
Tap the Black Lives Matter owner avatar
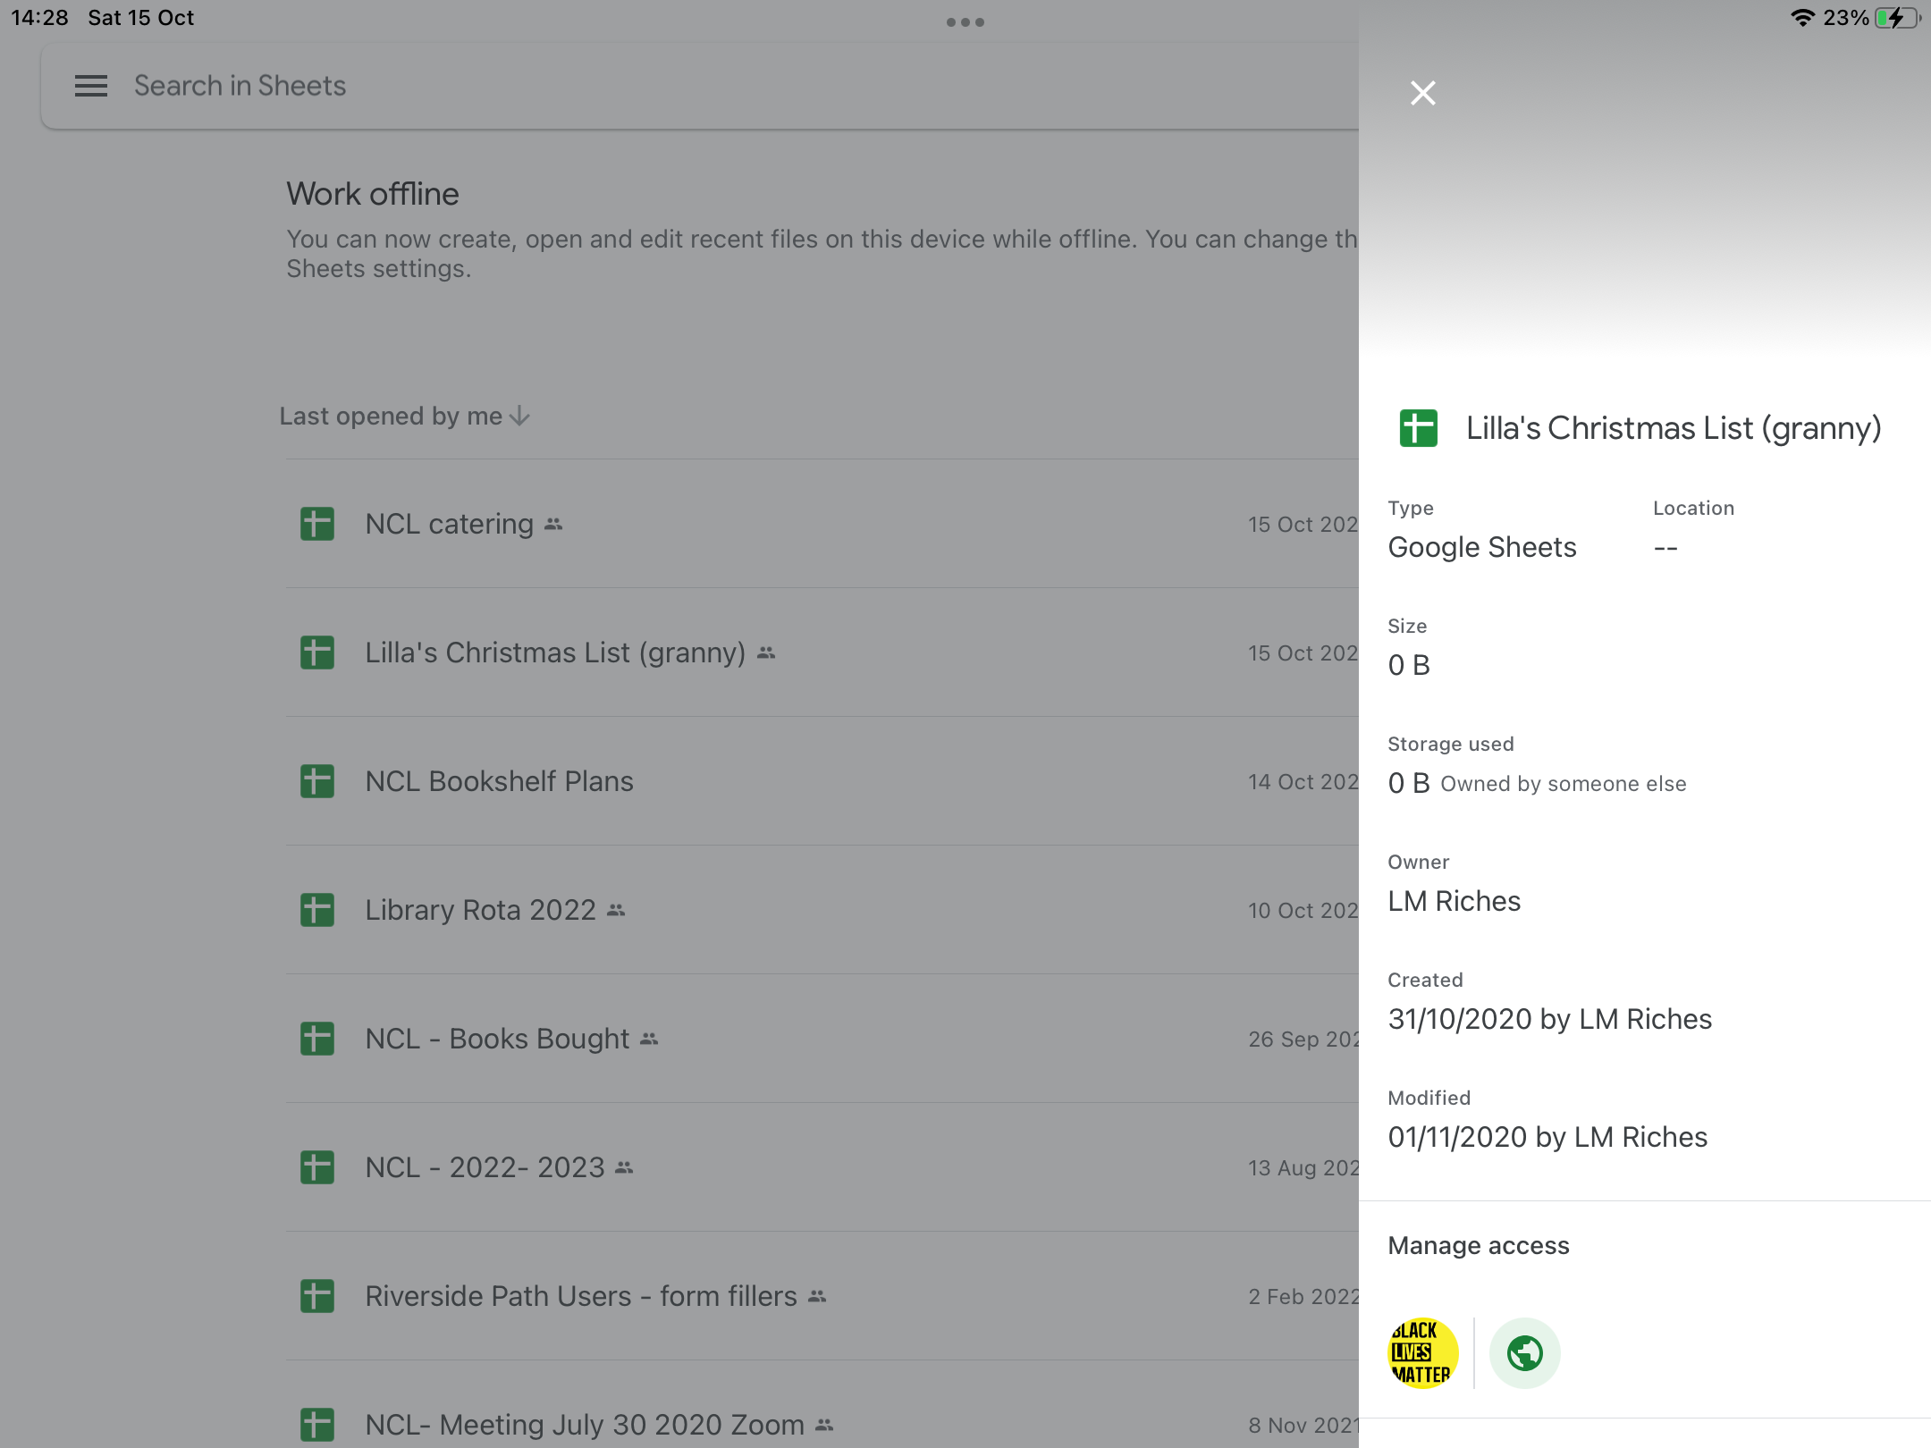point(1423,1352)
